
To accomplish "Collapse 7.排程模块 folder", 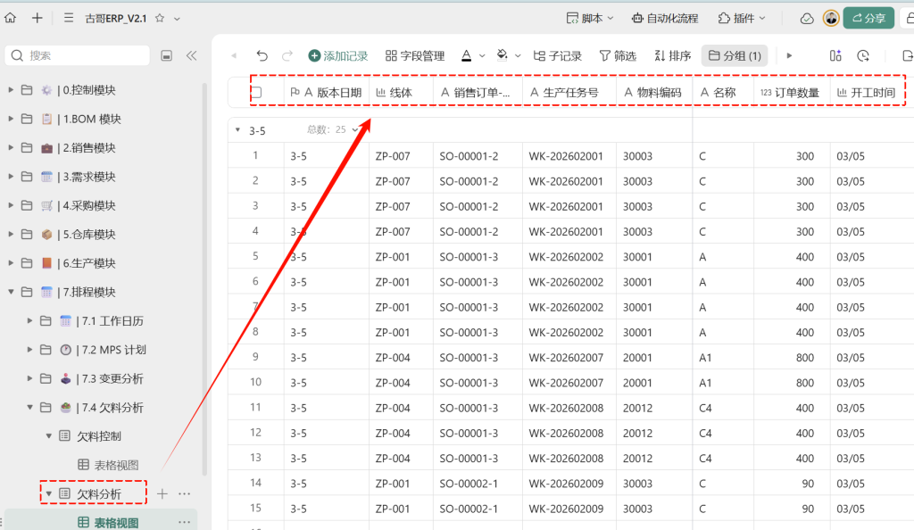I will coord(11,292).
